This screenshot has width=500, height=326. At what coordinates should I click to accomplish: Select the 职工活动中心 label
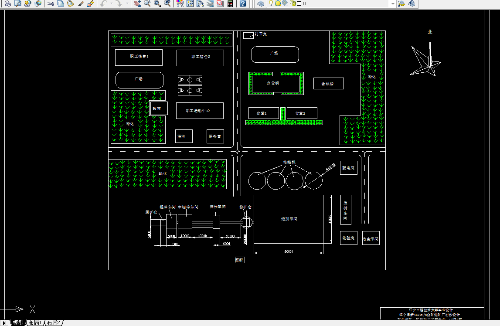(x=198, y=111)
